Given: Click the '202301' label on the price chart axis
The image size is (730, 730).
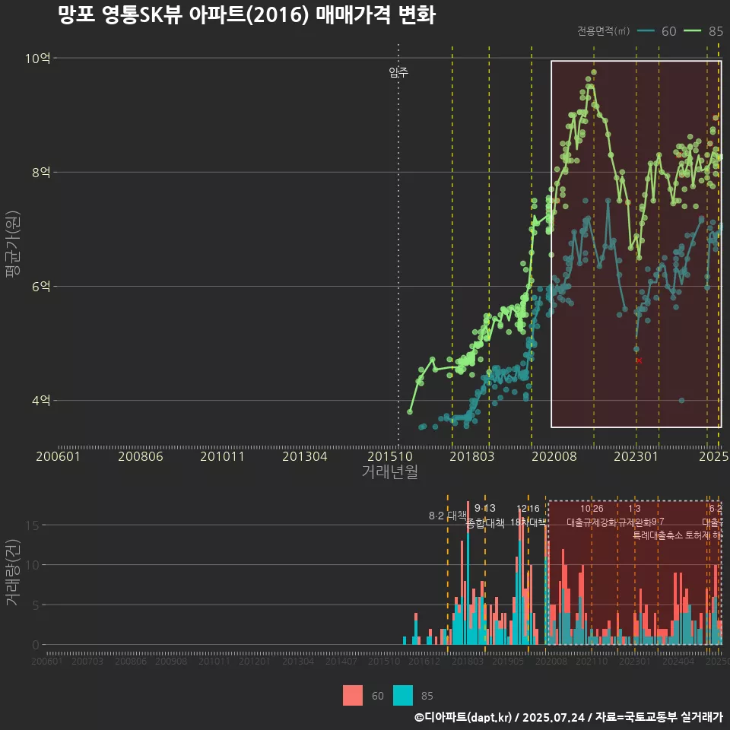Looking at the screenshot, I should coord(636,456).
